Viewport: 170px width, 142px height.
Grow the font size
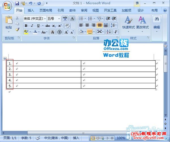(66, 32)
